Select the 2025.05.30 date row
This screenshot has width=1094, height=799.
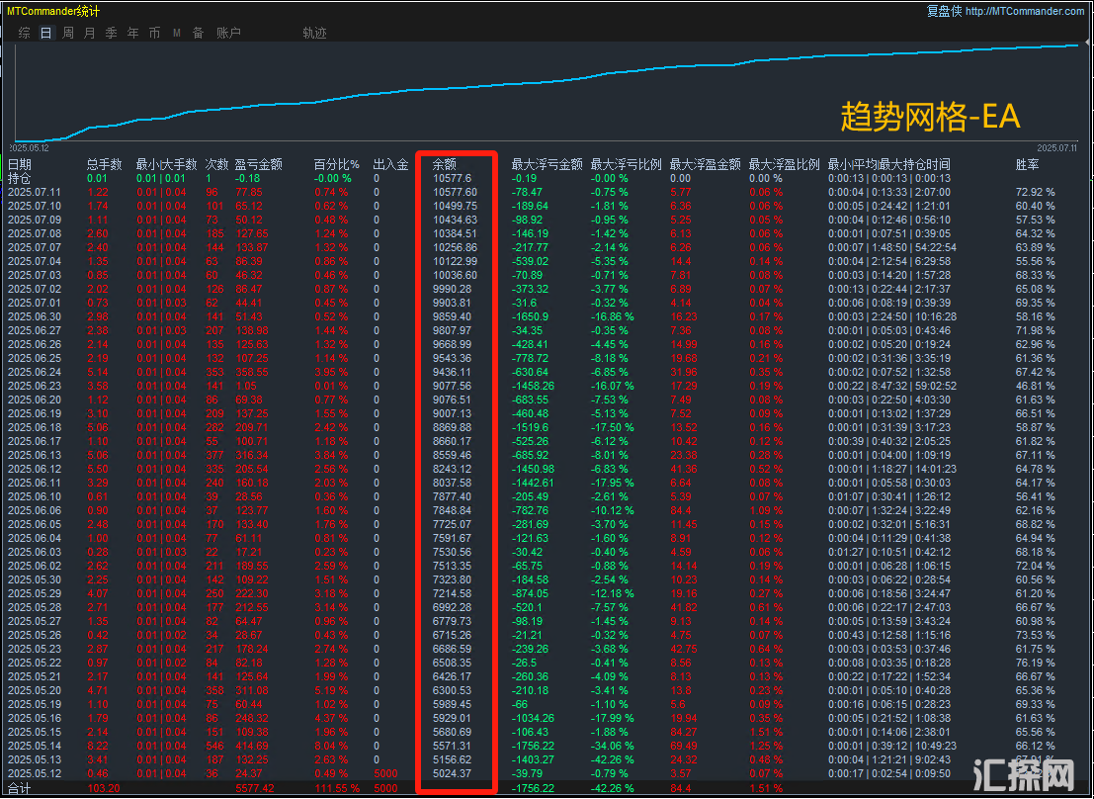(x=35, y=579)
